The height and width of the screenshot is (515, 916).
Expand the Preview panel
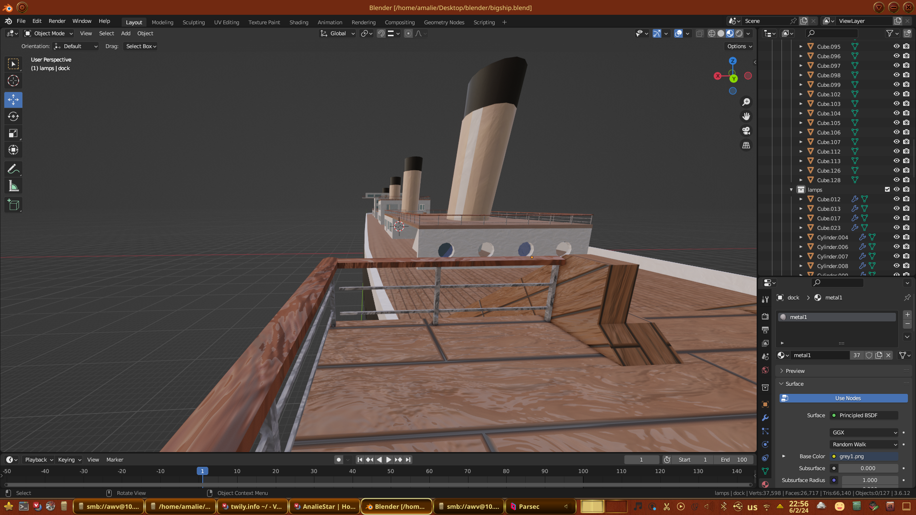pyautogui.click(x=795, y=371)
